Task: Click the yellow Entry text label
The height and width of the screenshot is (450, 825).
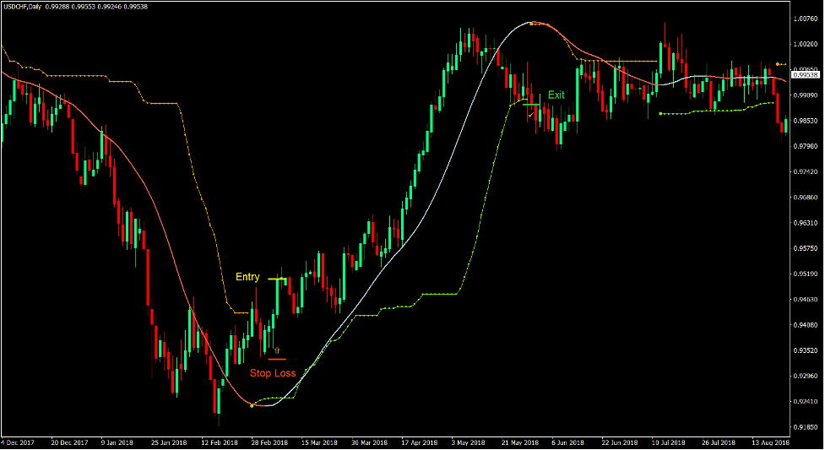Action: pos(247,277)
